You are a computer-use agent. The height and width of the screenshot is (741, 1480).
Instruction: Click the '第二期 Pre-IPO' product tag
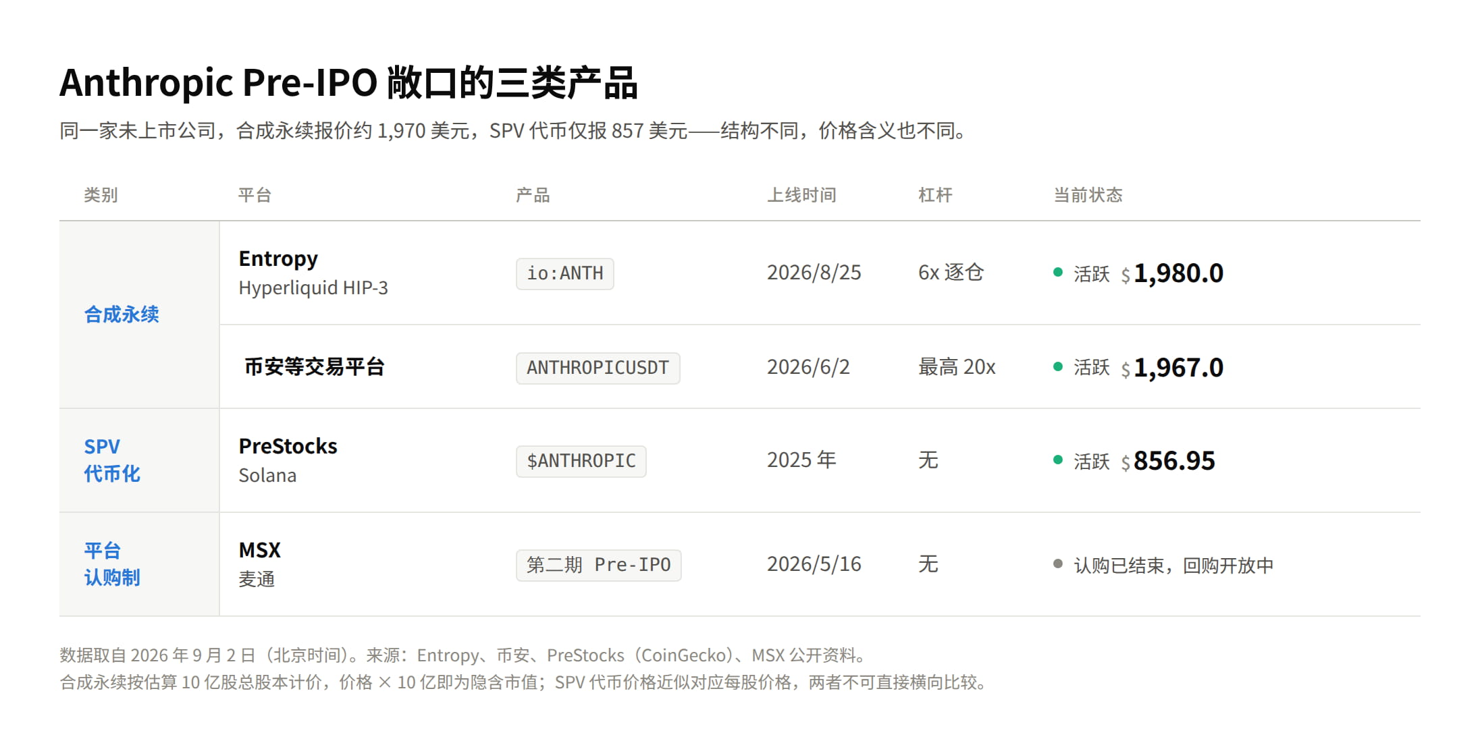(x=599, y=565)
